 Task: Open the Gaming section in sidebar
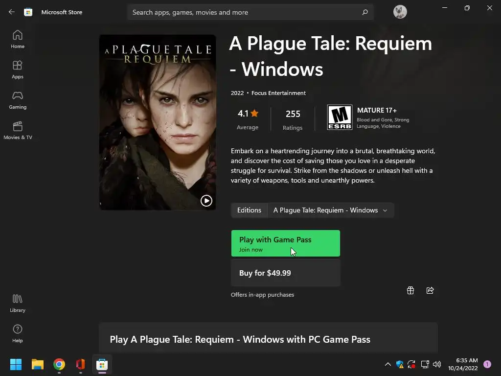[18, 100]
